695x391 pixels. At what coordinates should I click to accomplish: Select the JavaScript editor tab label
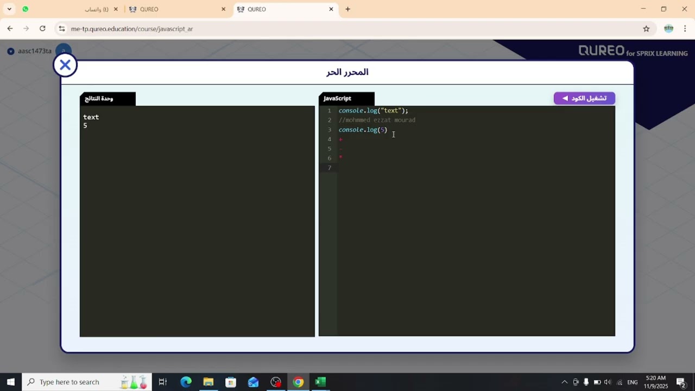[346, 99]
